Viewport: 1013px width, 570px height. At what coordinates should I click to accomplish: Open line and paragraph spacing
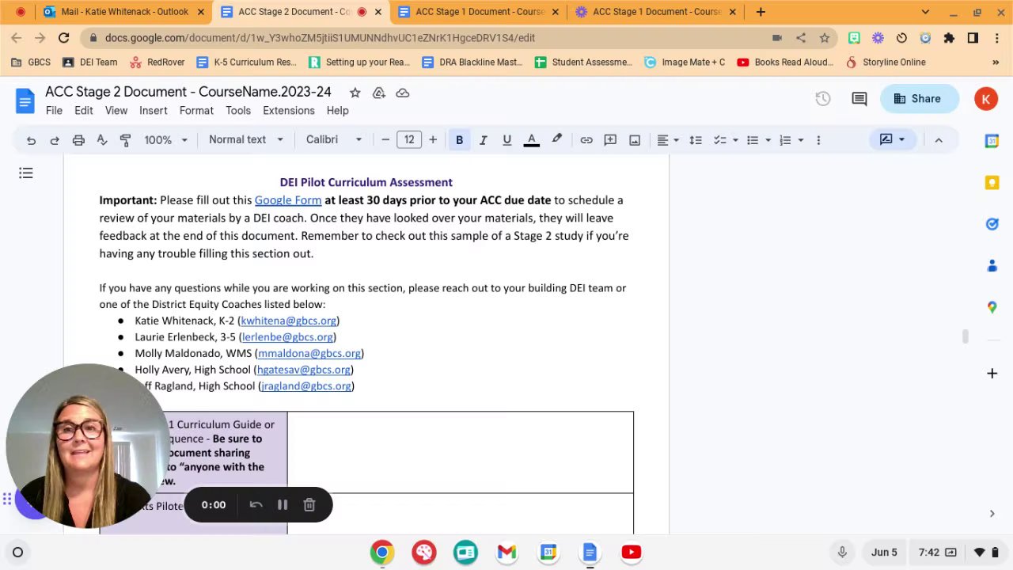click(x=696, y=140)
